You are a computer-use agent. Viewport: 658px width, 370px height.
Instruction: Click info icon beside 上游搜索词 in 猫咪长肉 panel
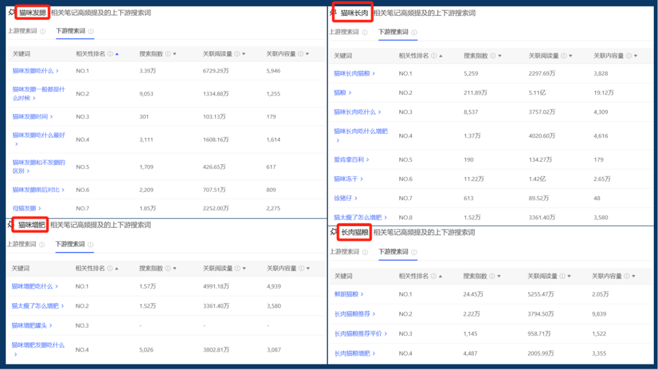coord(365,32)
